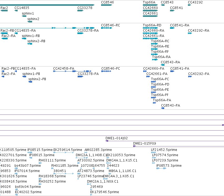The height and width of the screenshot is (196, 224).
Task: Click BAC clone DME1-015F09
Action: pos(145,144)
